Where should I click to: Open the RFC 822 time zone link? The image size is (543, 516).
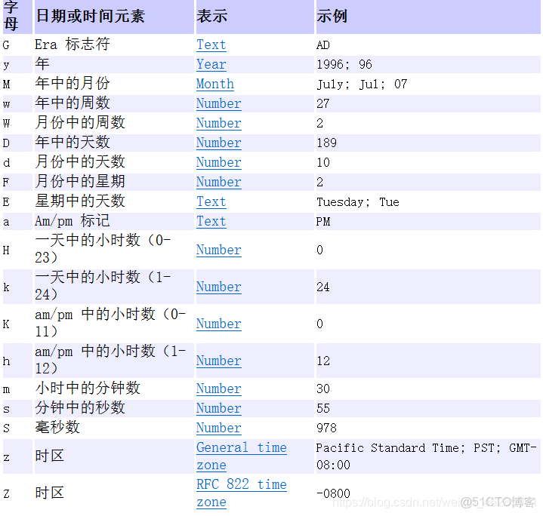[242, 493]
